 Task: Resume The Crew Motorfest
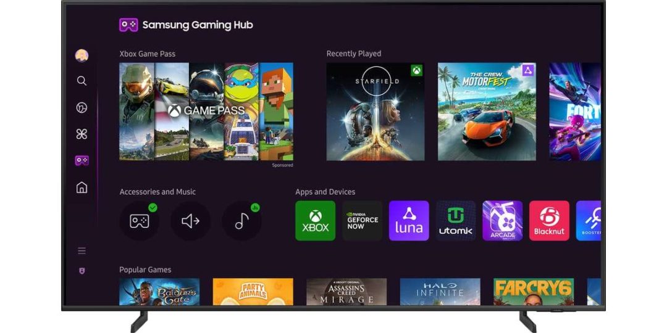[x=487, y=112]
